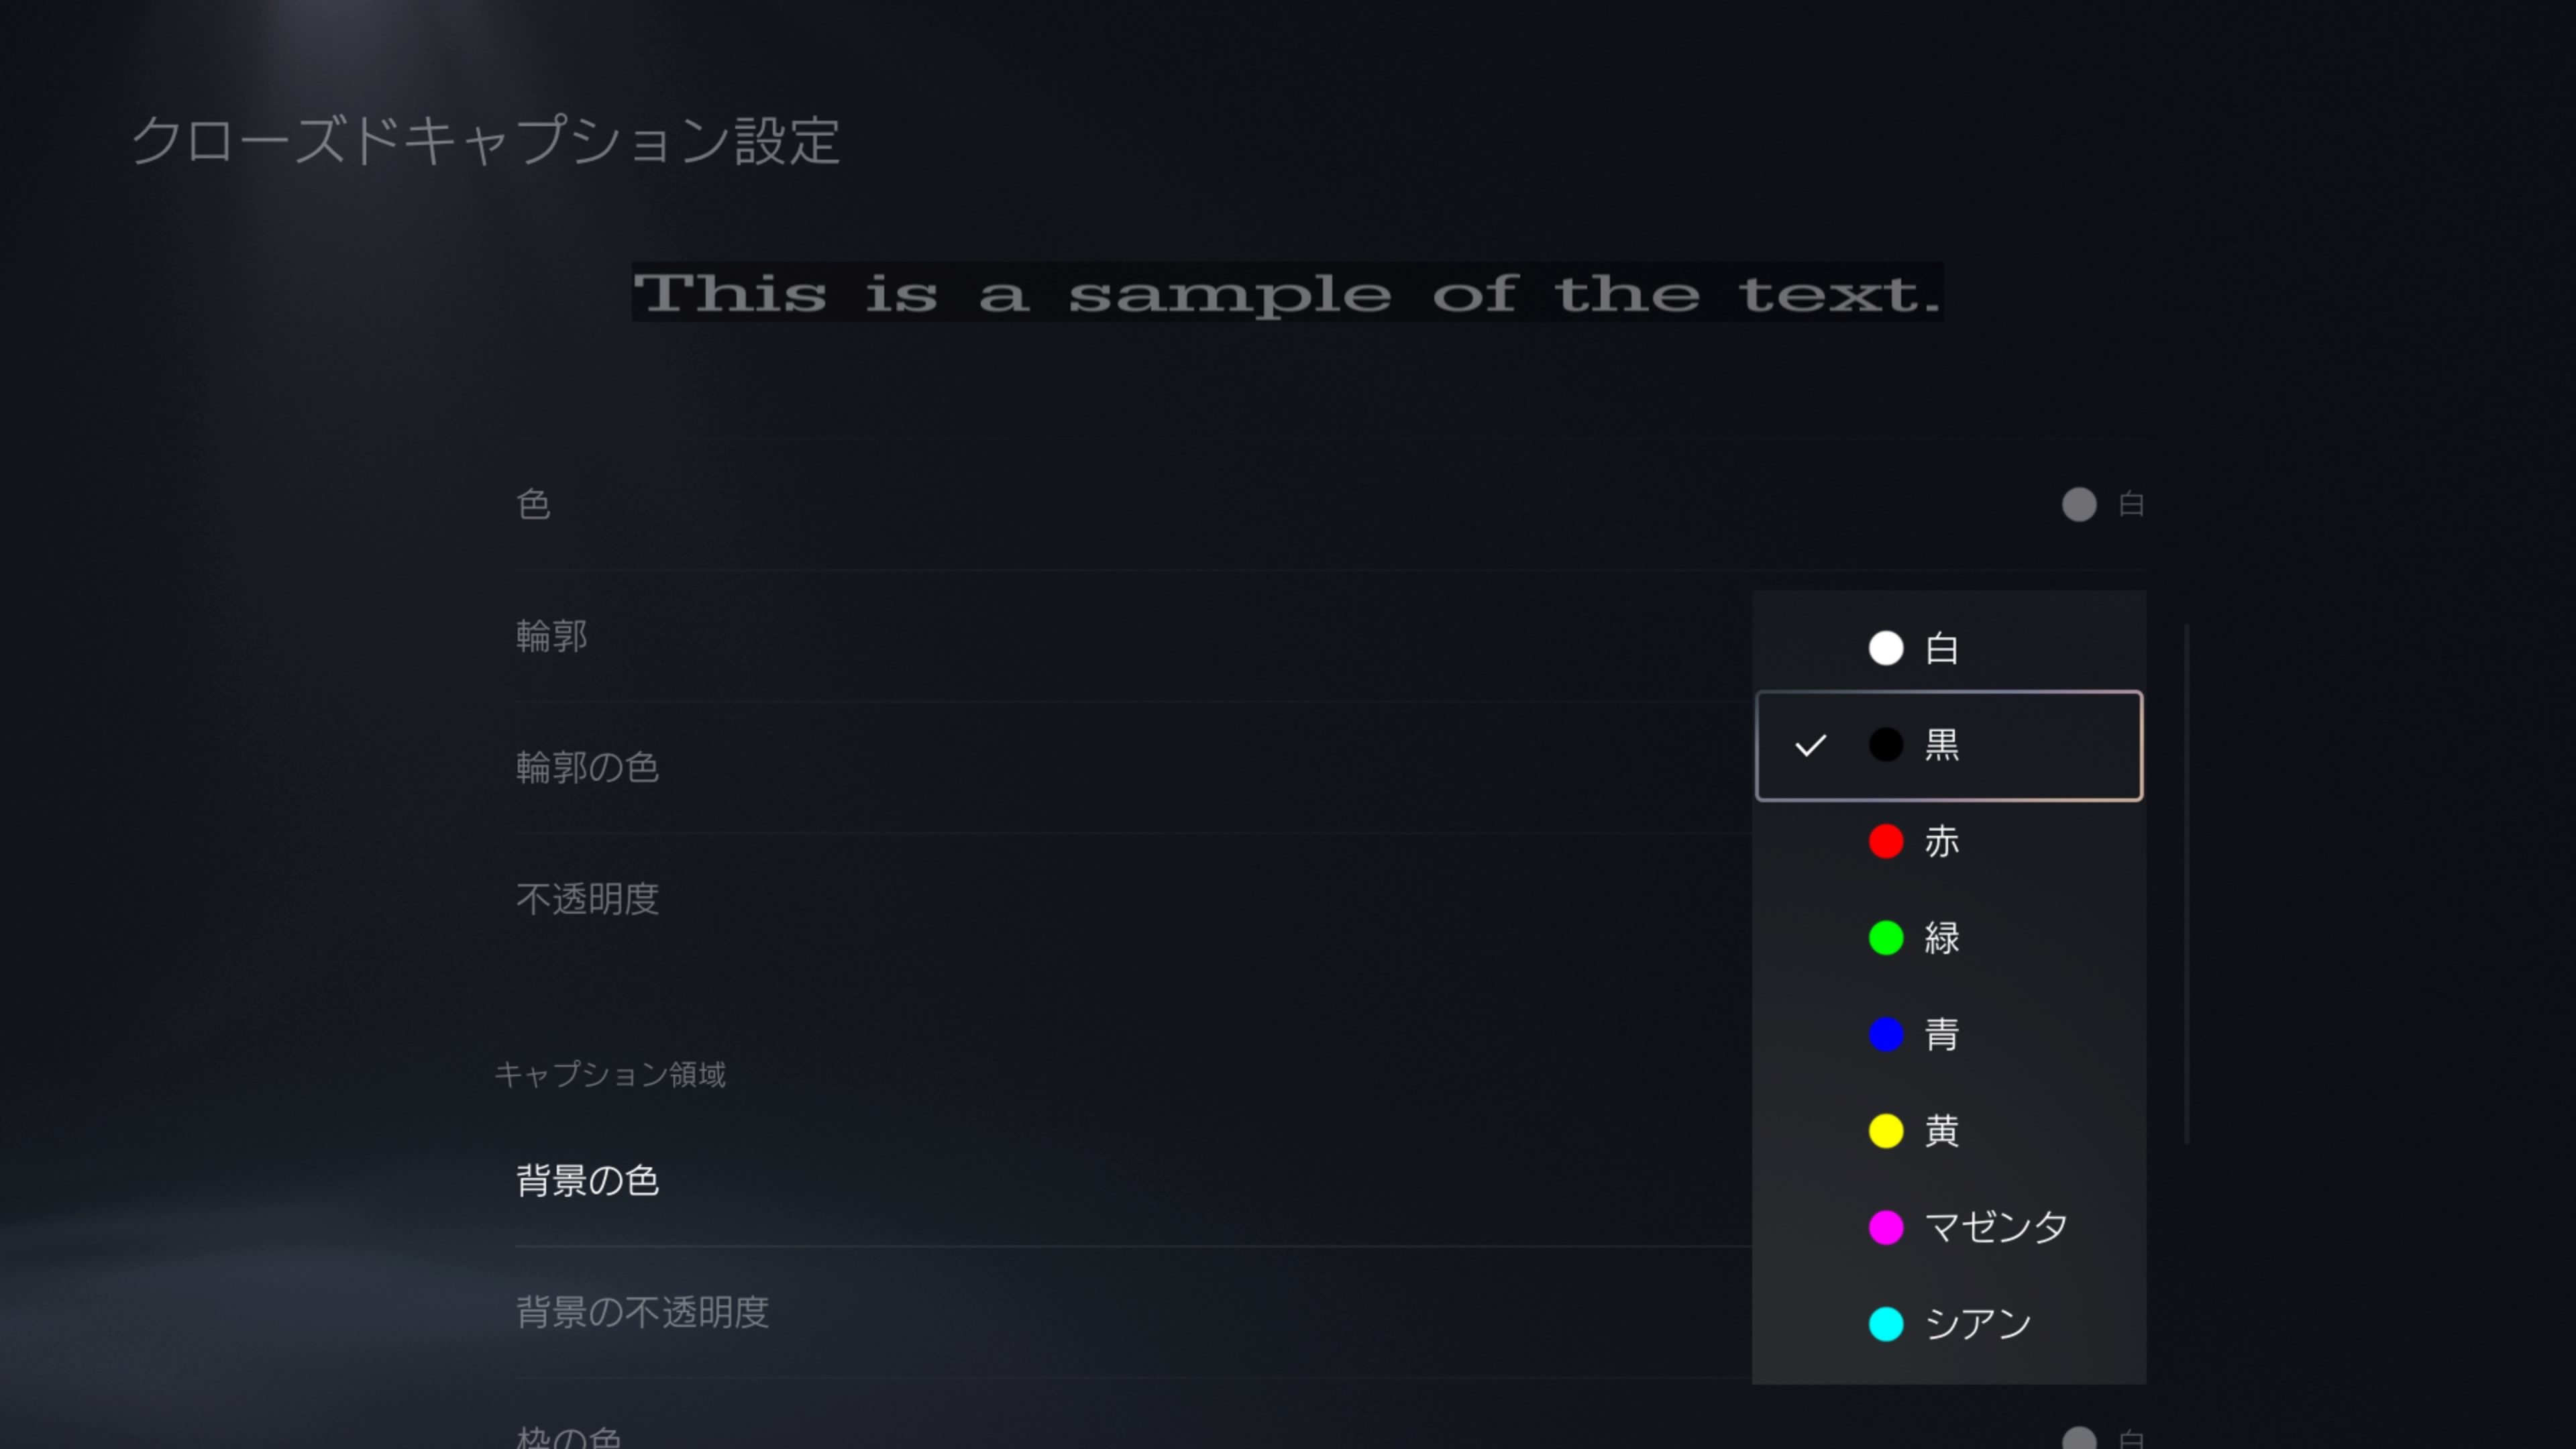2576x1449 pixels.
Task: Select the 赤 menu option
Action: point(1941,842)
